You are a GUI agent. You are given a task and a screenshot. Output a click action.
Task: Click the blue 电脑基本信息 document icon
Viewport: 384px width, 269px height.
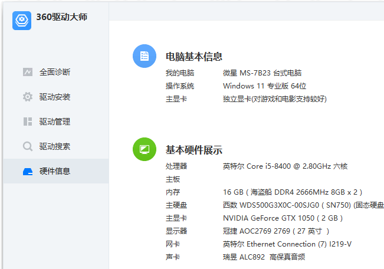145,56
